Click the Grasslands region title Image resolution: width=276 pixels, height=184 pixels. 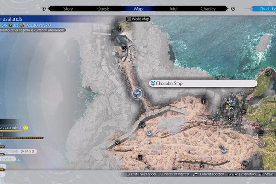[11, 19]
